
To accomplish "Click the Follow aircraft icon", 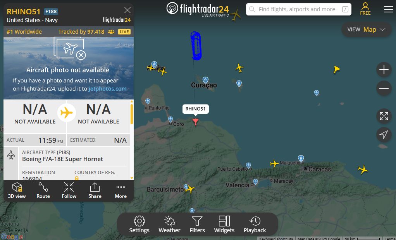I will pyautogui.click(x=69, y=190).
